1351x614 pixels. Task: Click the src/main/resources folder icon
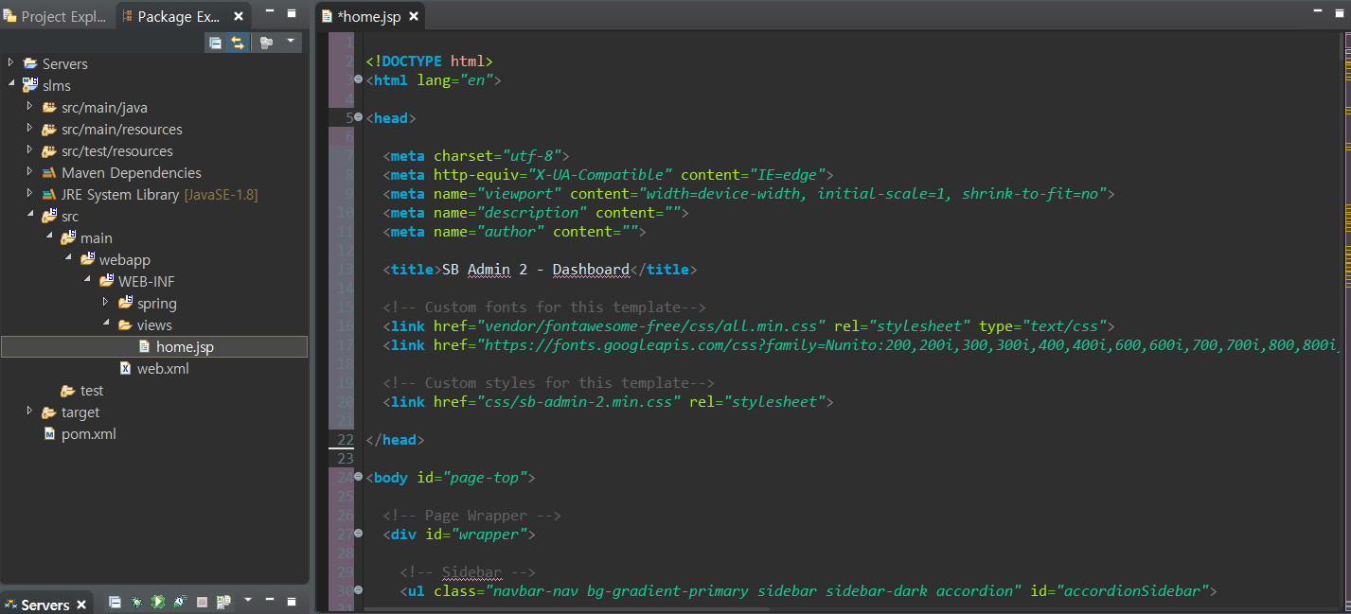pyautogui.click(x=48, y=129)
